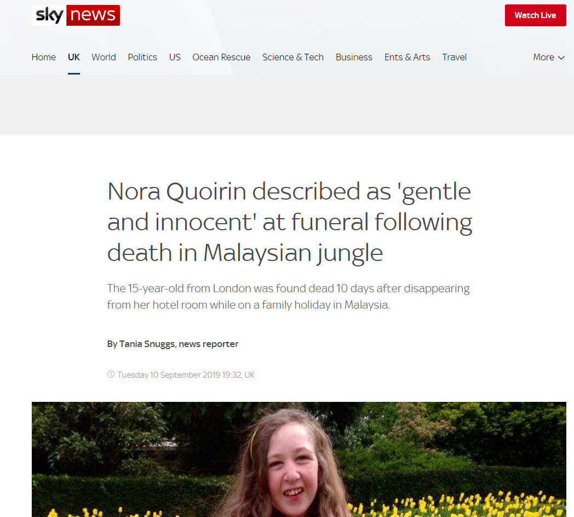Click the clock icon beside the date

pyautogui.click(x=111, y=374)
